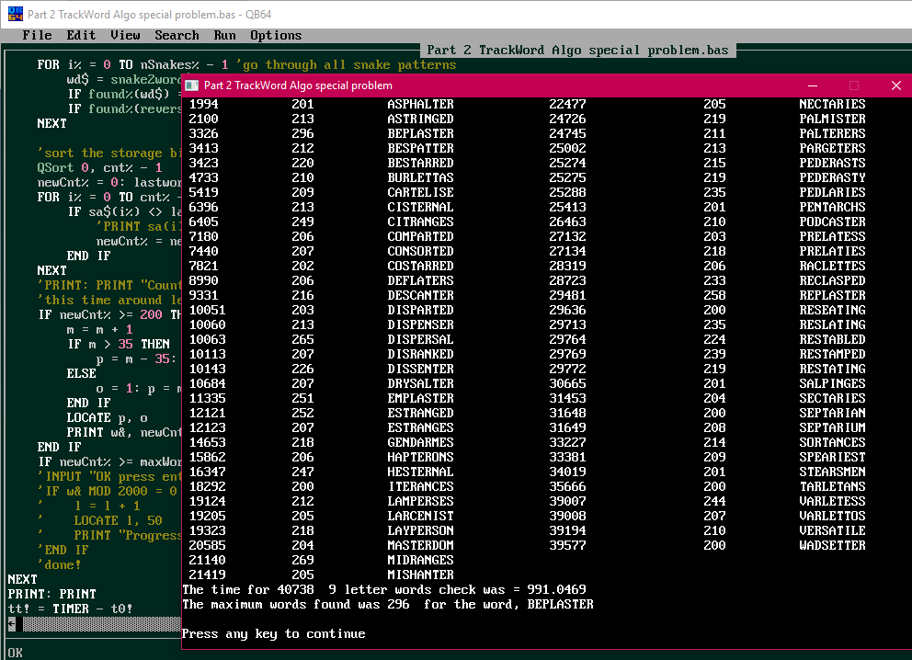This screenshot has height=660, width=912.
Task: Open the Search menu
Action: (x=177, y=36)
